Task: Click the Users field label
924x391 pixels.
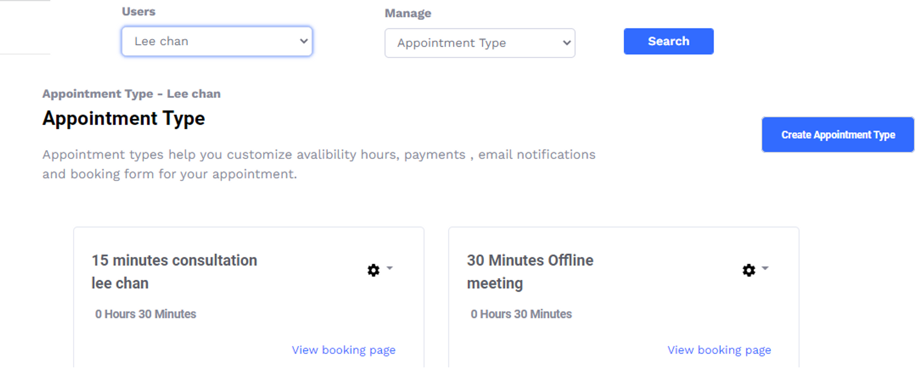Action: (139, 12)
